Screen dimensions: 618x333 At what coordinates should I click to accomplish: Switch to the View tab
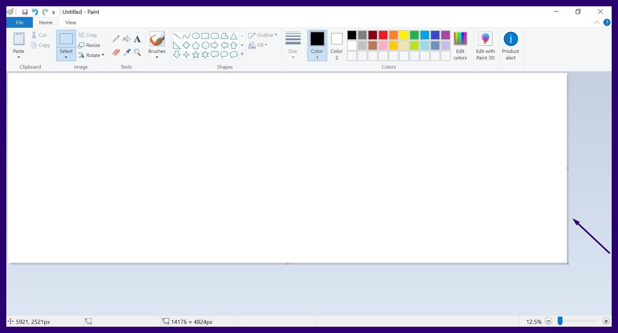pyautogui.click(x=70, y=22)
